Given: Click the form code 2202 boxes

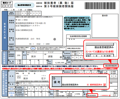Looking at the screenshot, I should point(7,6).
